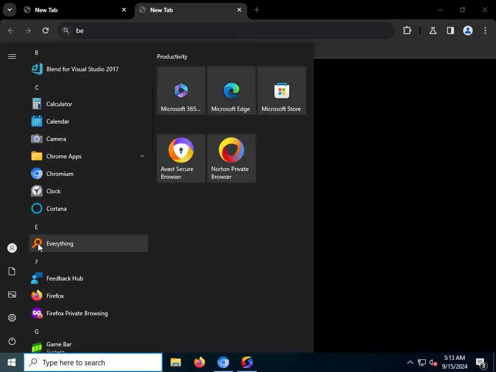Open the Chrome Labs flask icon
496x372 pixels.
click(433, 31)
